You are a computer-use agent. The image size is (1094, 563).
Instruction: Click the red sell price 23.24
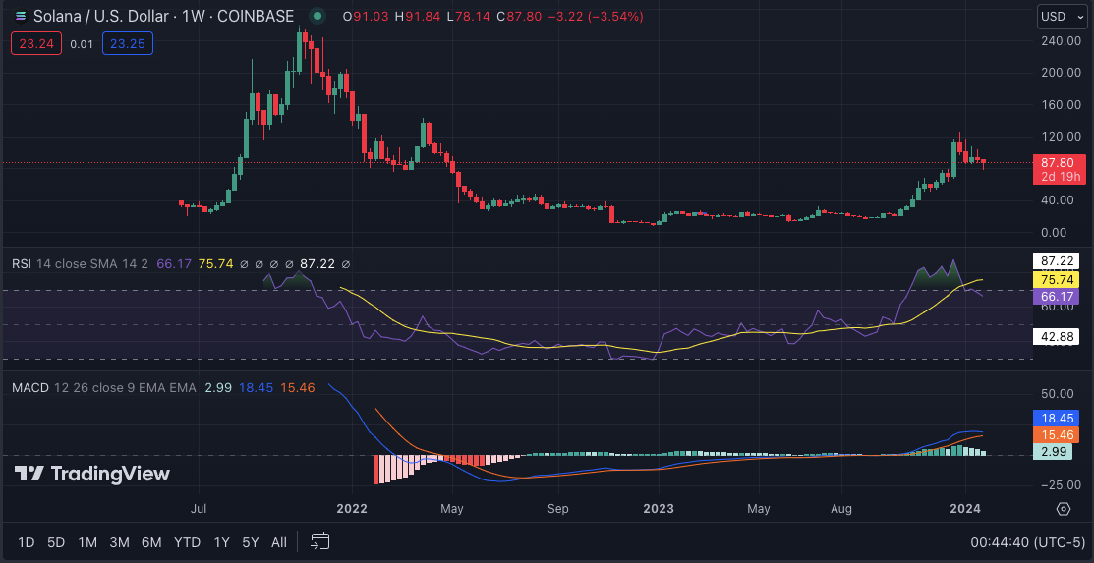[x=36, y=44]
